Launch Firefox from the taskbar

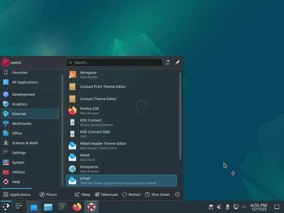click(77, 207)
